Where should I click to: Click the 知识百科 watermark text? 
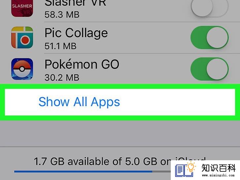point(219,168)
